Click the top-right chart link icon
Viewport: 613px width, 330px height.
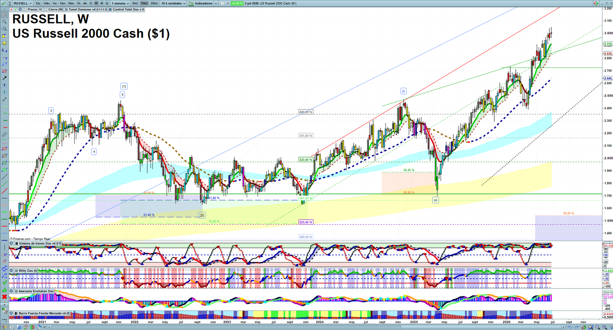pos(596,3)
